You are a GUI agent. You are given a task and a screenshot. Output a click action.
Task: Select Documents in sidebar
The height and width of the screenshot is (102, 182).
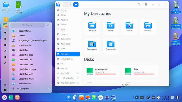click(68, 39)
